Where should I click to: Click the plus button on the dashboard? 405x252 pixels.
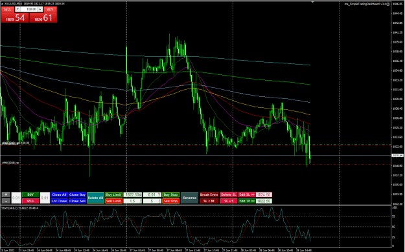click(x=6, y=194)
